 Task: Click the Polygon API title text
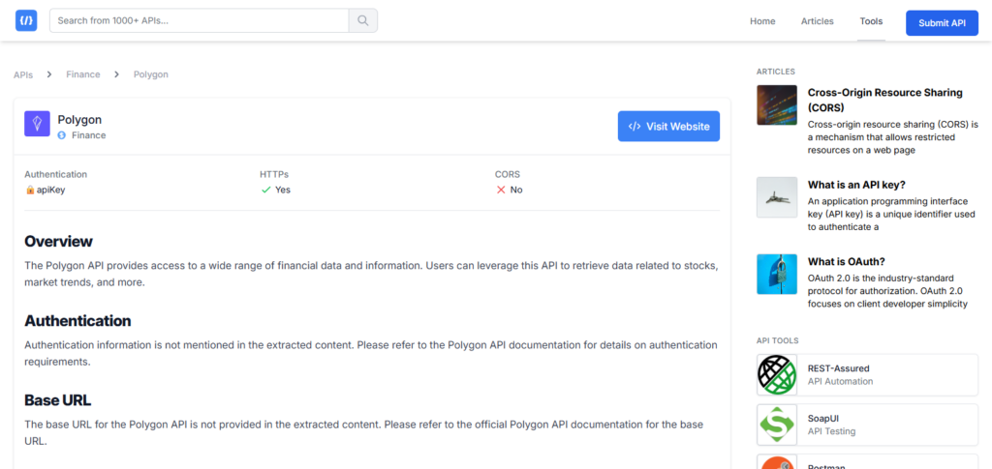79,119
